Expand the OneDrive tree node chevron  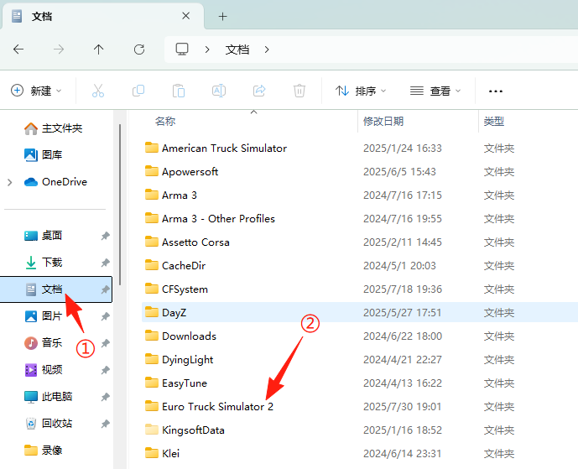(10, 182)
